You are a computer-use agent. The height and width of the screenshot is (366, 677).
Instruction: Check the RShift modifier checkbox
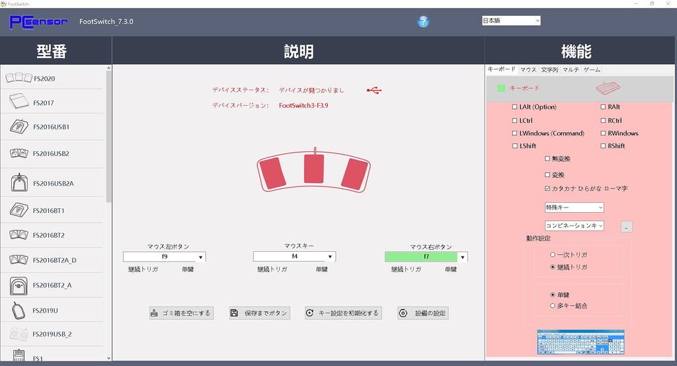click(603, 146)
